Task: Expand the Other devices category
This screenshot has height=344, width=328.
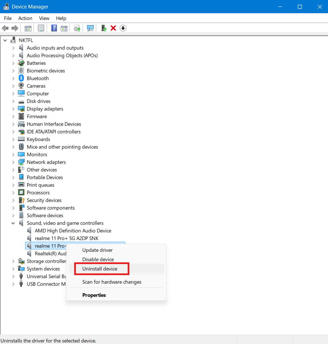Action: (13, 170)
